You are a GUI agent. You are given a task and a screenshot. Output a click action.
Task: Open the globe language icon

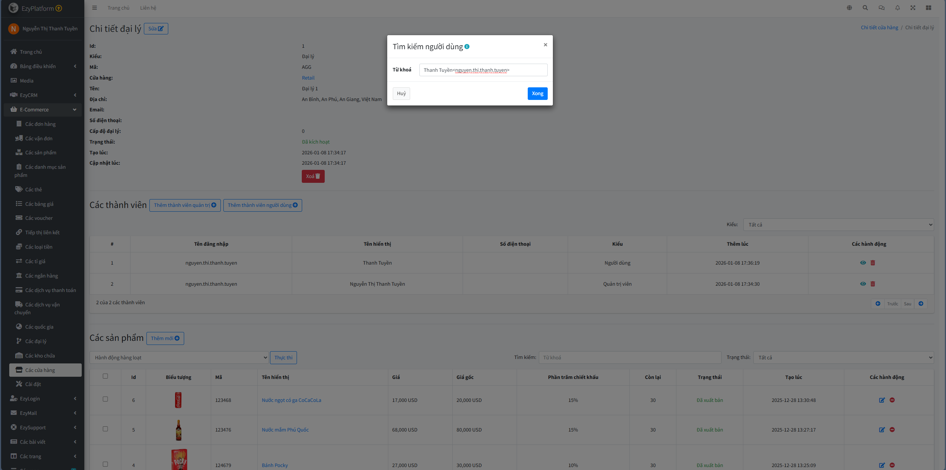tap(849, 8)
